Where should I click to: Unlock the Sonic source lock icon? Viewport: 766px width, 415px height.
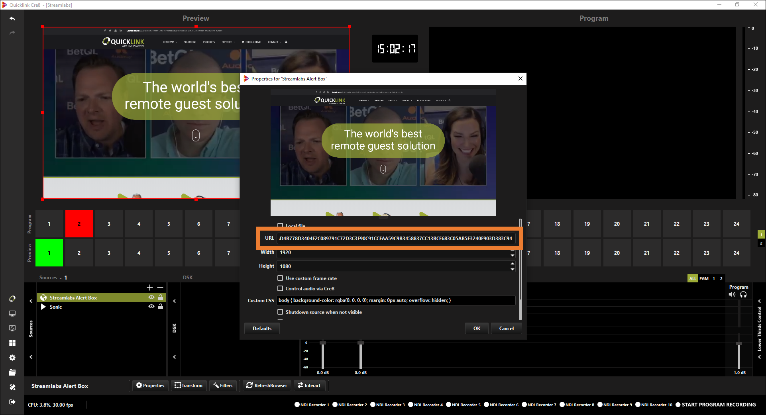click(161, 307)
